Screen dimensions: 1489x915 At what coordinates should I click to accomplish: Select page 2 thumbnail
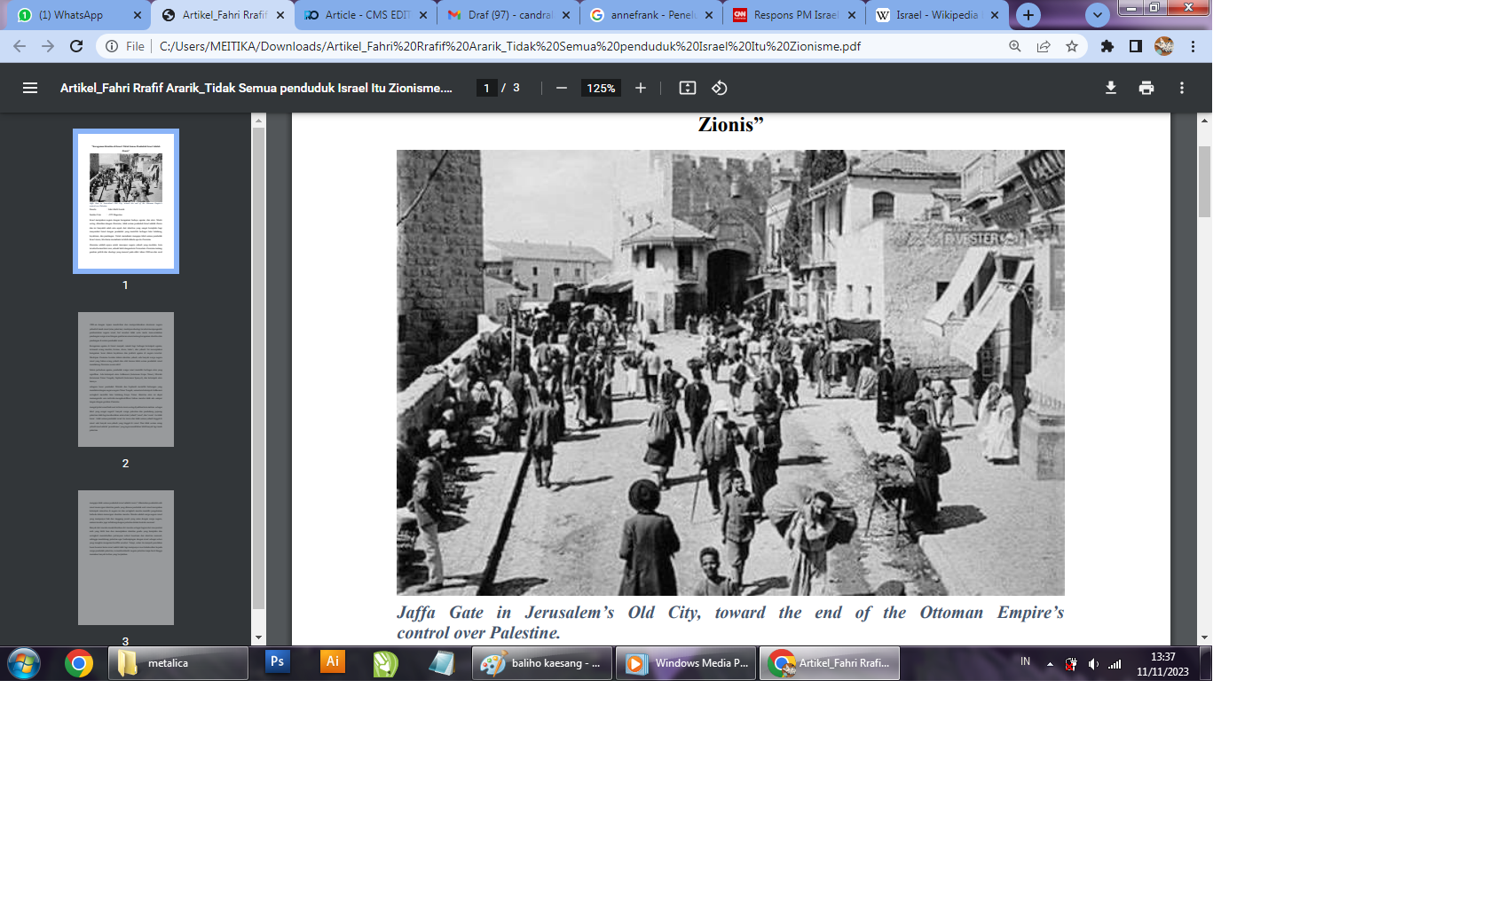tap(126, 379)
